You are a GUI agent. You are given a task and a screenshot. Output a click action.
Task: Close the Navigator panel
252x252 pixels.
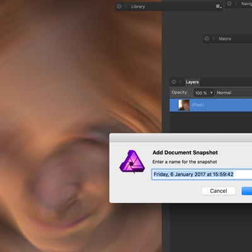point(229,3)
